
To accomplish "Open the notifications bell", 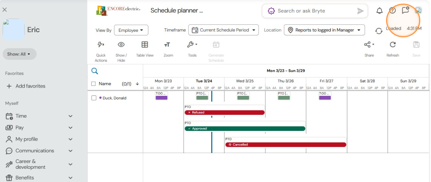I will tap(379, 11).
